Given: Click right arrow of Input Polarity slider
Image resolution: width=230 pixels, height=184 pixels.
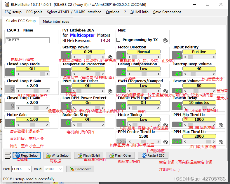Looking at the screenshot, I should click(214, 57).
